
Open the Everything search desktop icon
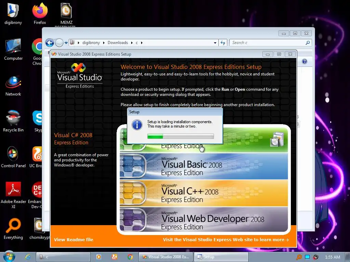[13, 229]
